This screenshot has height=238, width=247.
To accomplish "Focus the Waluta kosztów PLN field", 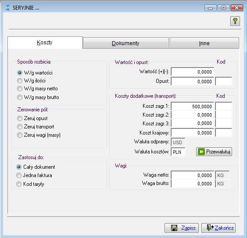I will tap(178, 152).
